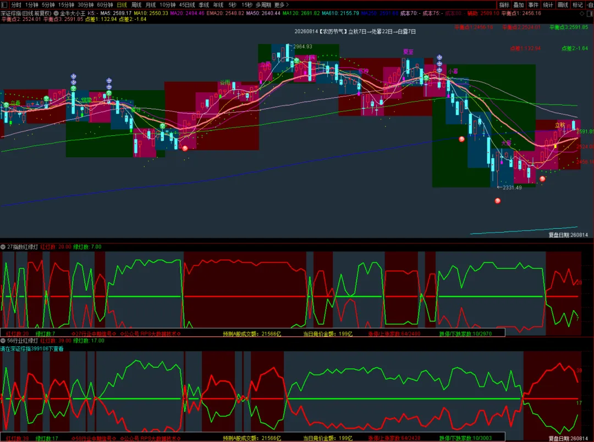
Task: Open the 指标 indicator button
Action: (504, 5)
